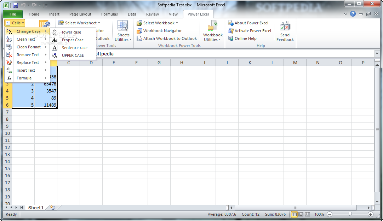Click the Workbook Utilities icon
The image size is (383, 221).
pos(212,26)
